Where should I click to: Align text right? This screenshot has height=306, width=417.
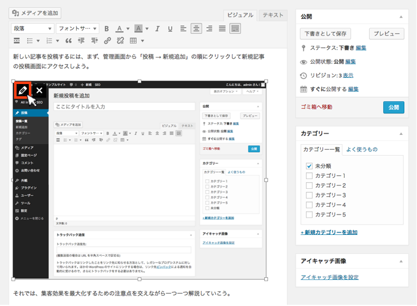[x=209, y=28]
